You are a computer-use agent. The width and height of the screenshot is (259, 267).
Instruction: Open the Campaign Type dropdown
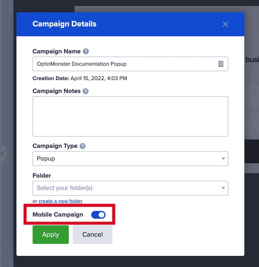pos(130,159)
